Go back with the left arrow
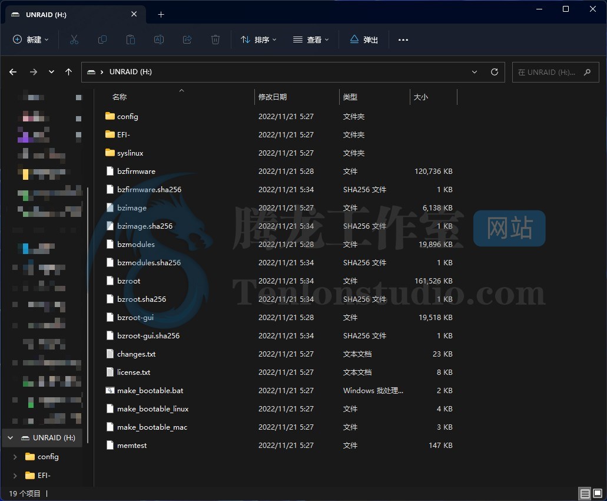The width and height of the screenshot is (607, 501). 13,72
